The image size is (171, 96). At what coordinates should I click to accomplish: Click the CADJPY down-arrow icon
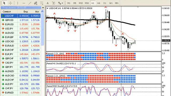coord(3,63)
